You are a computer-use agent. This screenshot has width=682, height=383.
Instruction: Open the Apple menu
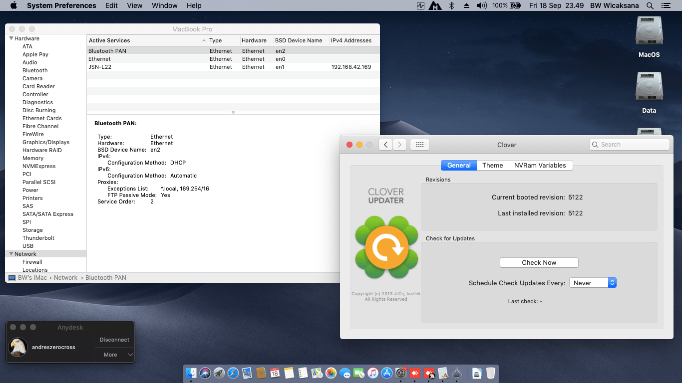pos(13,5)
